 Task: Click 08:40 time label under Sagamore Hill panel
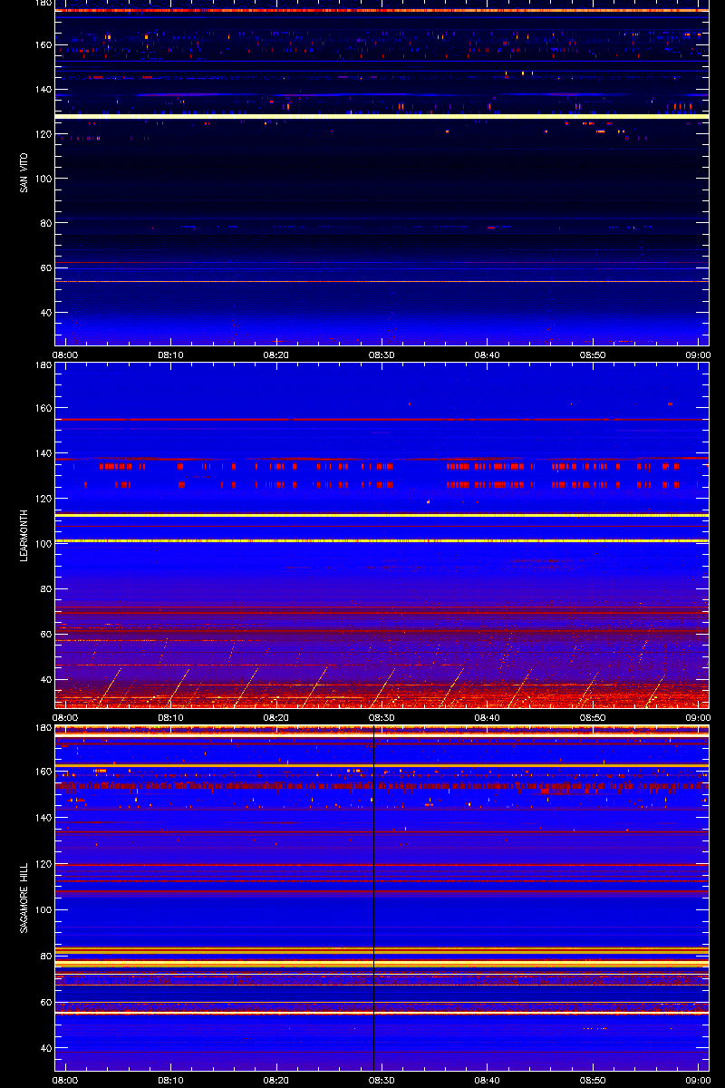coord(488,1080)
